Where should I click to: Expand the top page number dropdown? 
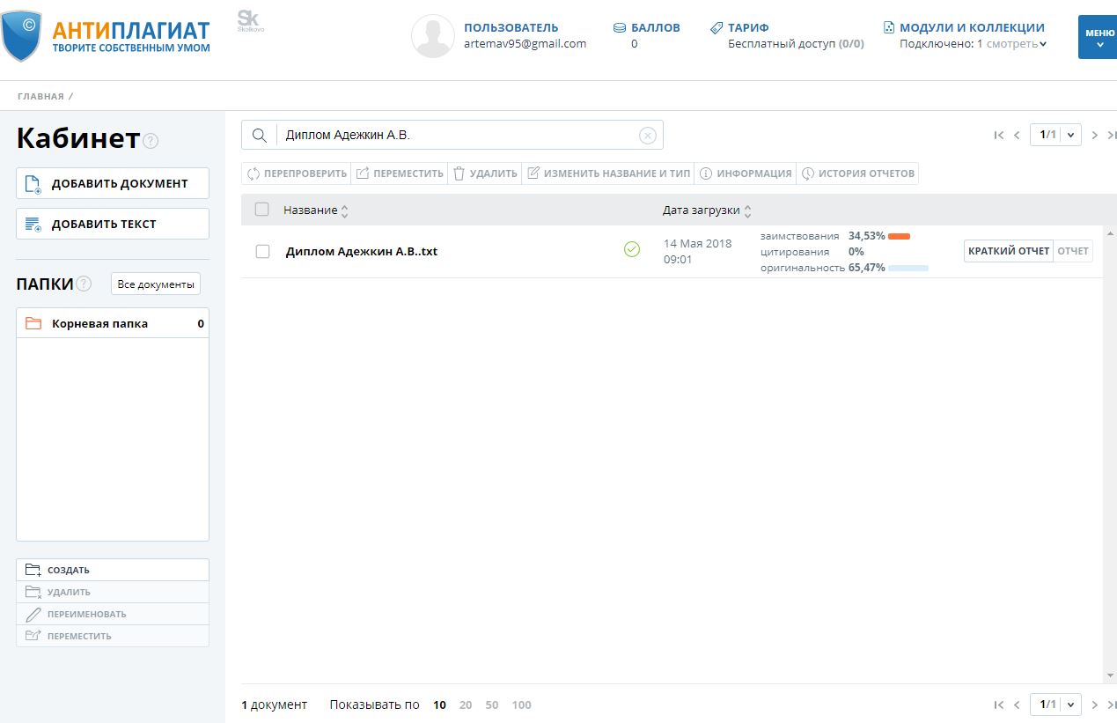click(x=1071, y=136)
